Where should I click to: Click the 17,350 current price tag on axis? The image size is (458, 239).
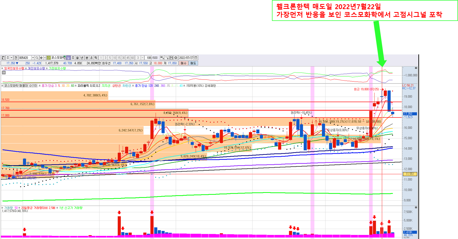click(409, 114)
